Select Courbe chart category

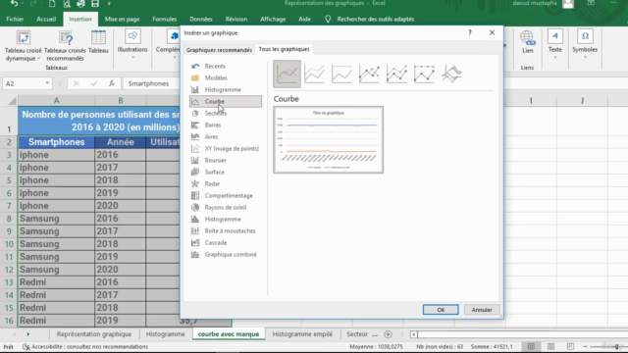pyautogui.click(x=226, y=101)
